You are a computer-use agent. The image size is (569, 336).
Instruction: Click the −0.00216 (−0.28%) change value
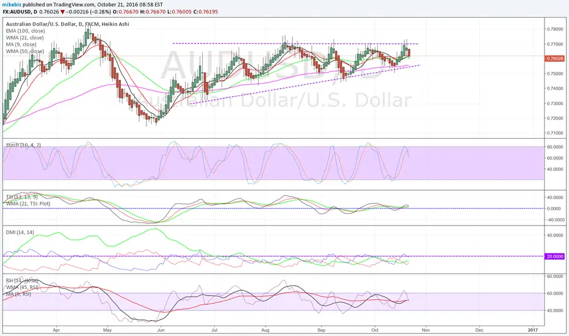tap(88, 12)
